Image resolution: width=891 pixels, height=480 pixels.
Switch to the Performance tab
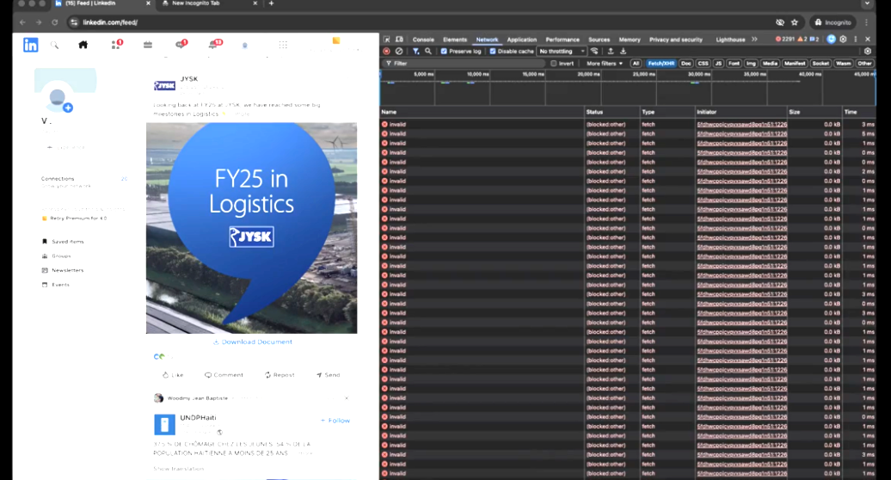tap(562, 40)
